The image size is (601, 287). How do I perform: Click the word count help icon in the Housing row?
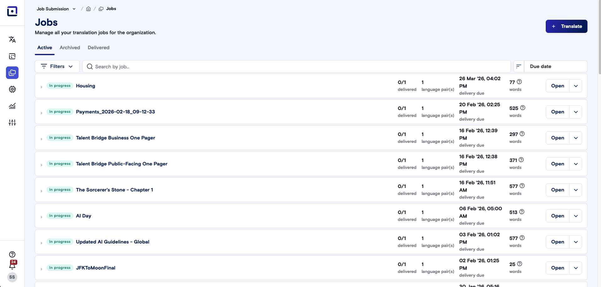[x=519, y=82]
